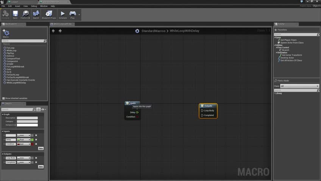Image resolution: width=321 pixels, height=181 pixels.
Task: Click the Play gamepad icon
Action: [x=72, y=14]
